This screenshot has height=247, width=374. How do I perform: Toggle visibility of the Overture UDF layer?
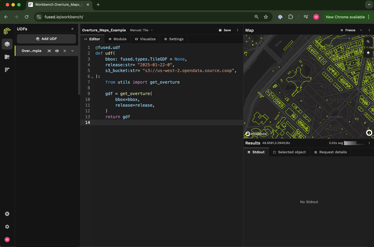(x=57, y=51)
